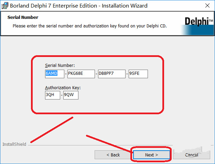
Task: Click the Next > button
Action: point(151,155)
